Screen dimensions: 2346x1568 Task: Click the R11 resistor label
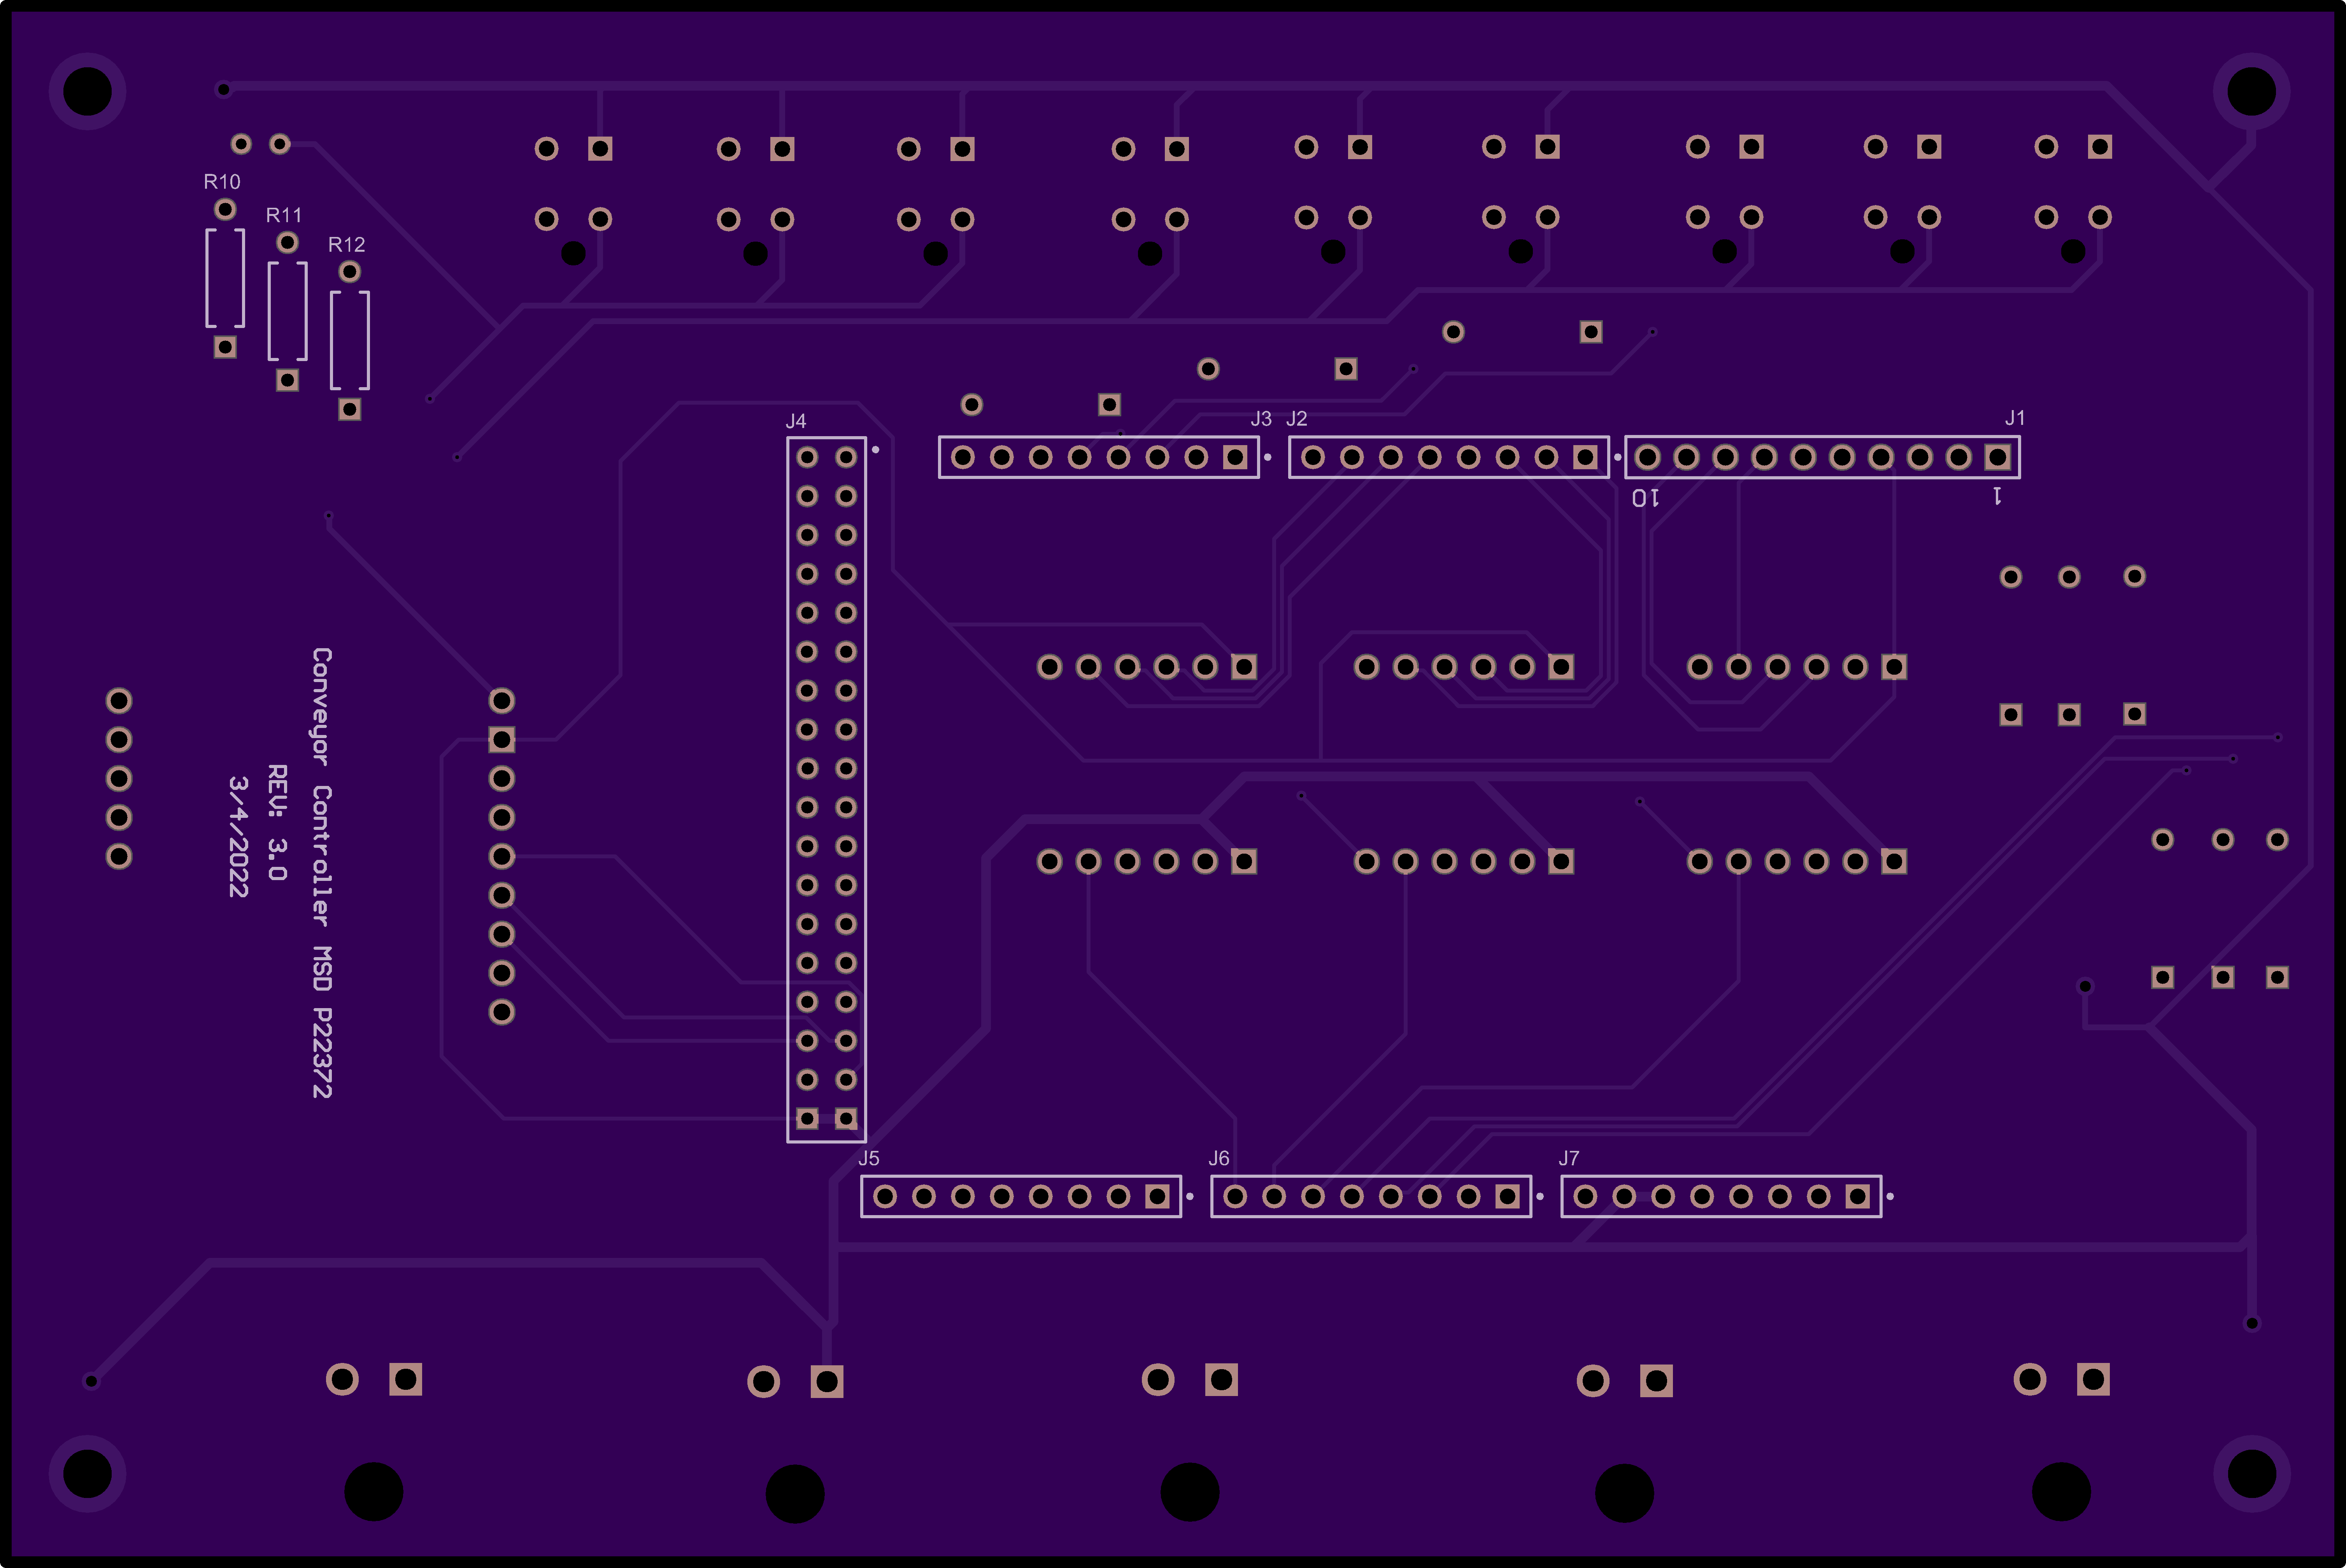[284, 215]
